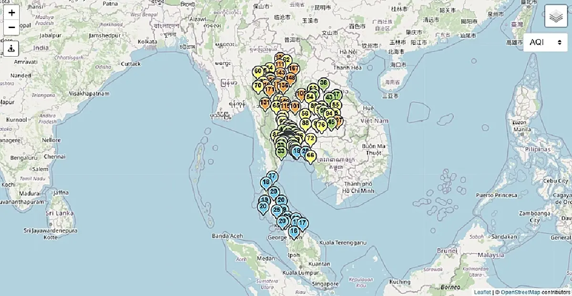Select the orange marker labeled 171
The image size is (572, 296).
tap(269, 90)
